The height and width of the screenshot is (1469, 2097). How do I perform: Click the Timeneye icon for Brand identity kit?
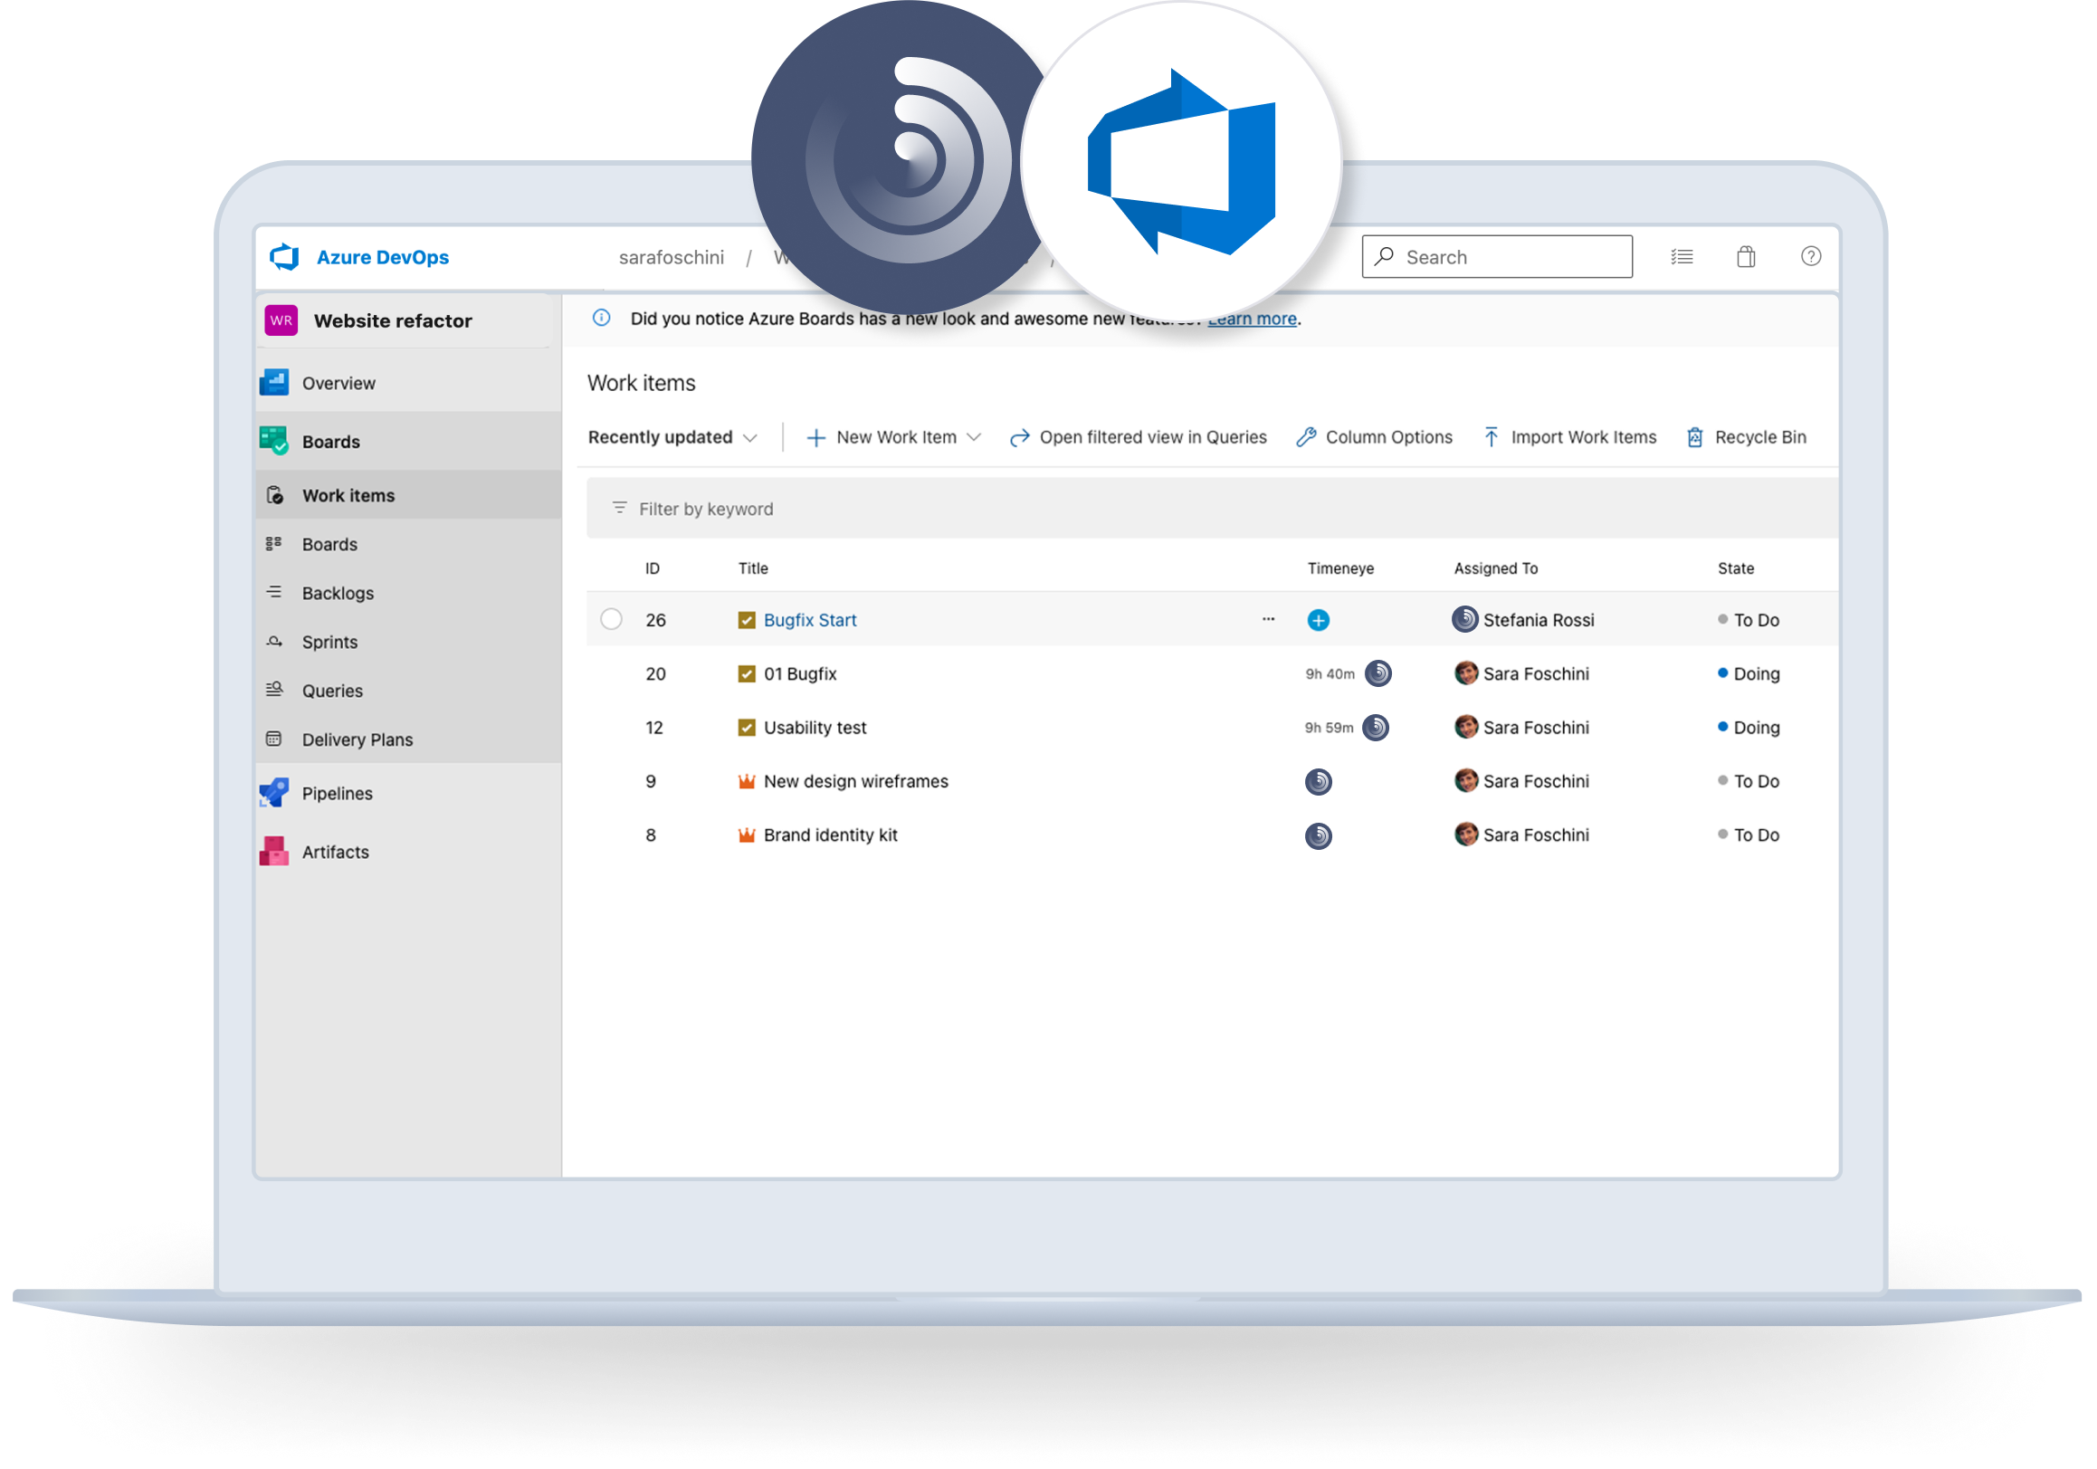click(1318, 836)
